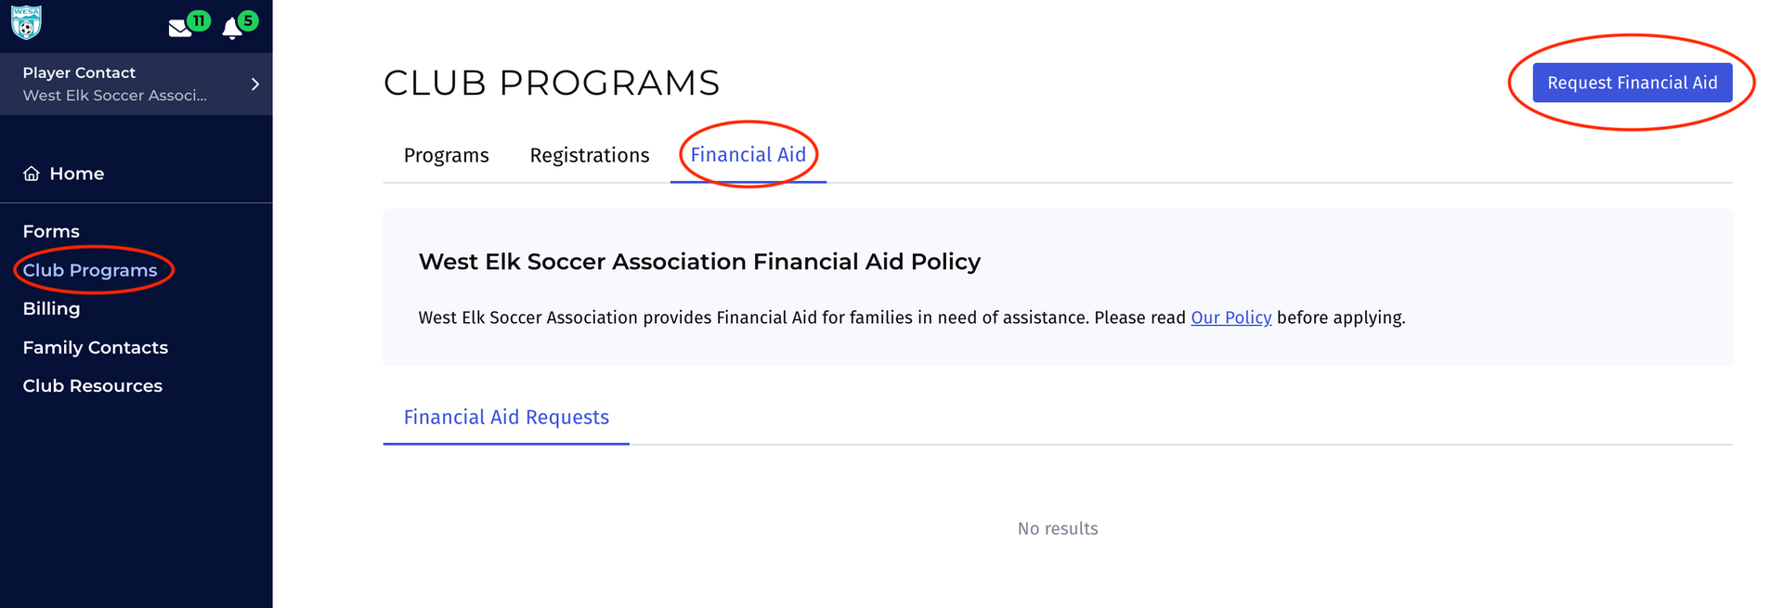
Task: Open Club Resources in sidebar
Action: click(92, 385)
